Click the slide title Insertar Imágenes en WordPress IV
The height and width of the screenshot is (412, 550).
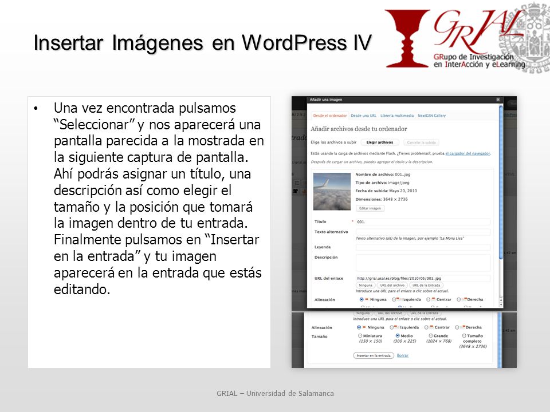202,43
